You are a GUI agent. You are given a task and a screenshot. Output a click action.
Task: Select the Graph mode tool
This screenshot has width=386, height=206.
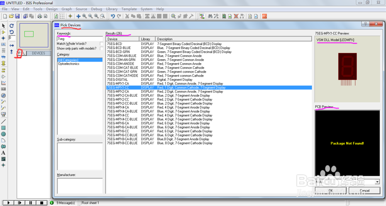pos(3,83)
